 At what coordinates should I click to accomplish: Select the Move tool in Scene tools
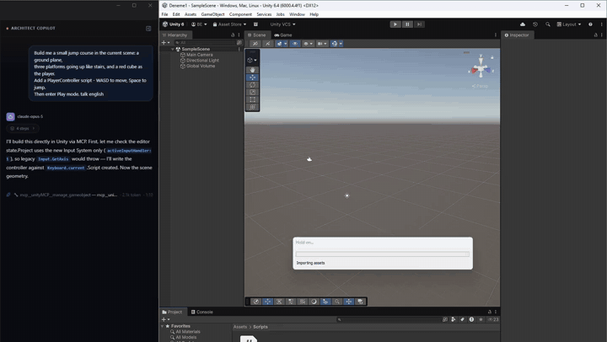pos(252,77)
